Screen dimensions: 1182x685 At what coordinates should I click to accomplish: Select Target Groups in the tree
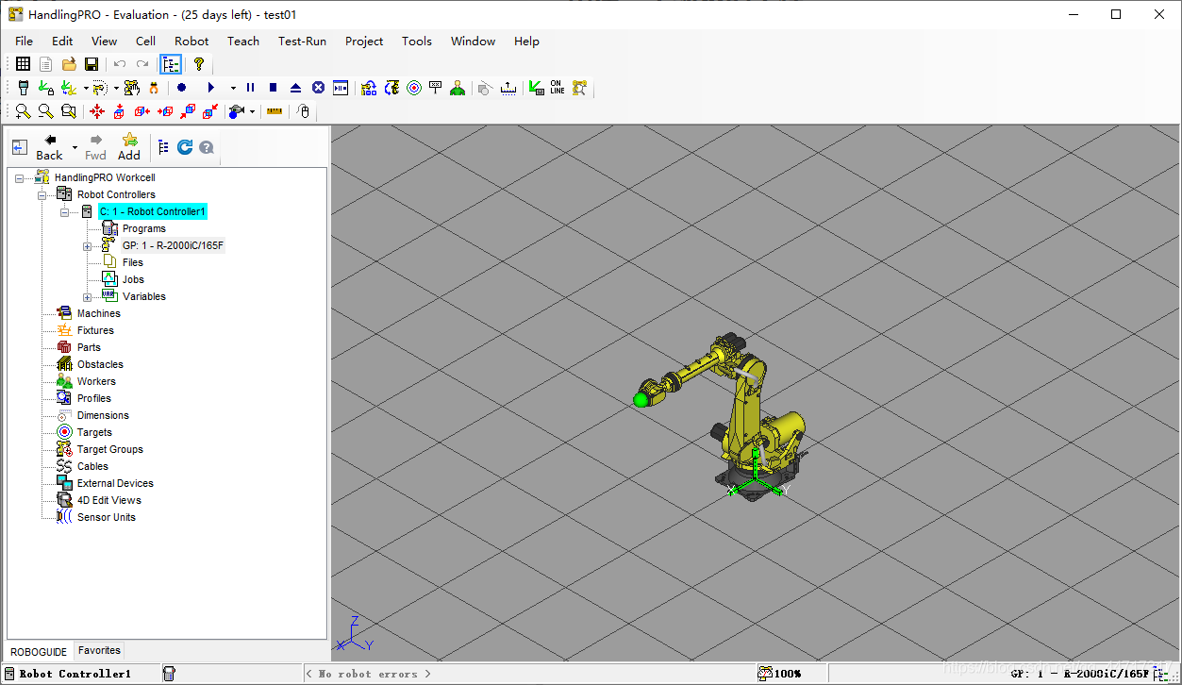[x=110, y=449]
